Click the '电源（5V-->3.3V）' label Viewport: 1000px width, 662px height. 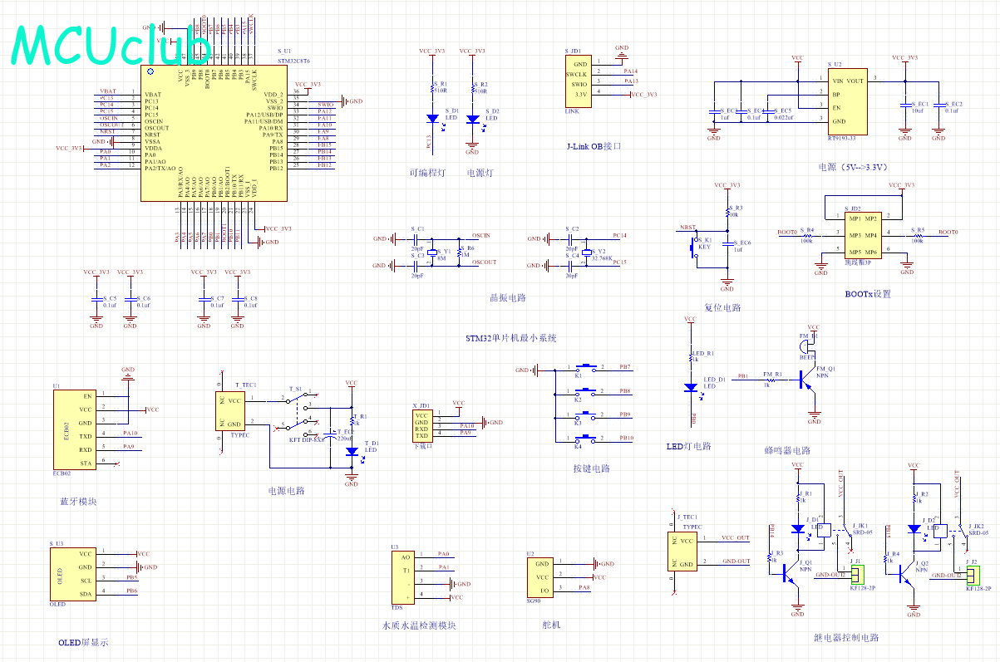pyautogui.click(x=855, y=167)
